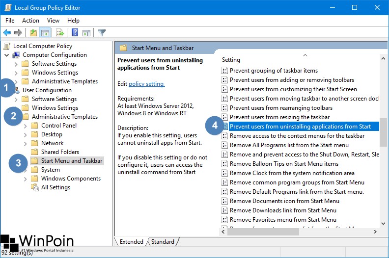Click folder icon next to Windows Components
Image resolution: width=389 pixels, height=258 pixels.
34,179
